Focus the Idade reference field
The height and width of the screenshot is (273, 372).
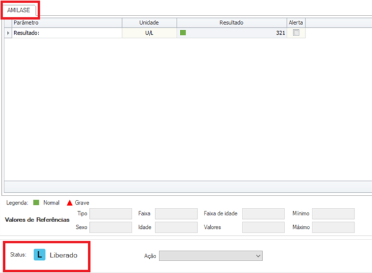point(176,228)
